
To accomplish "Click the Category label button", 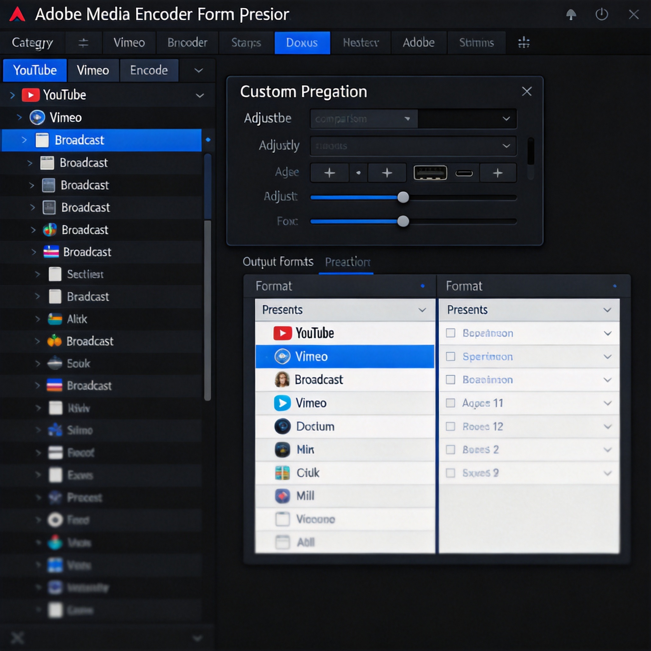I will click(32, 43).
